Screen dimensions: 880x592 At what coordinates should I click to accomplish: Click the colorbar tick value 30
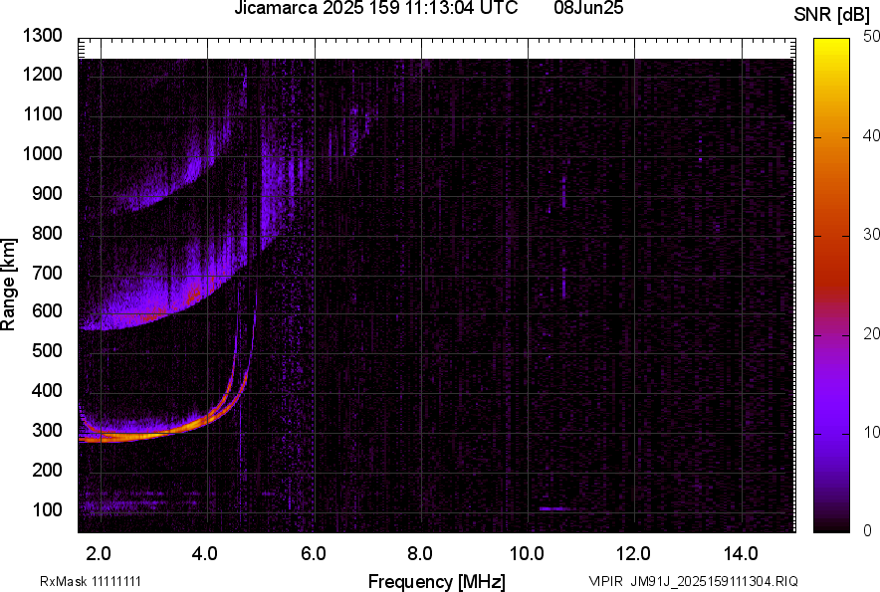click(871, 235)
